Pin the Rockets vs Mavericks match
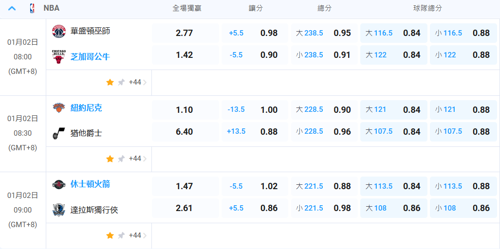This screenshot has height=249, width=500. tap(121, 236)
